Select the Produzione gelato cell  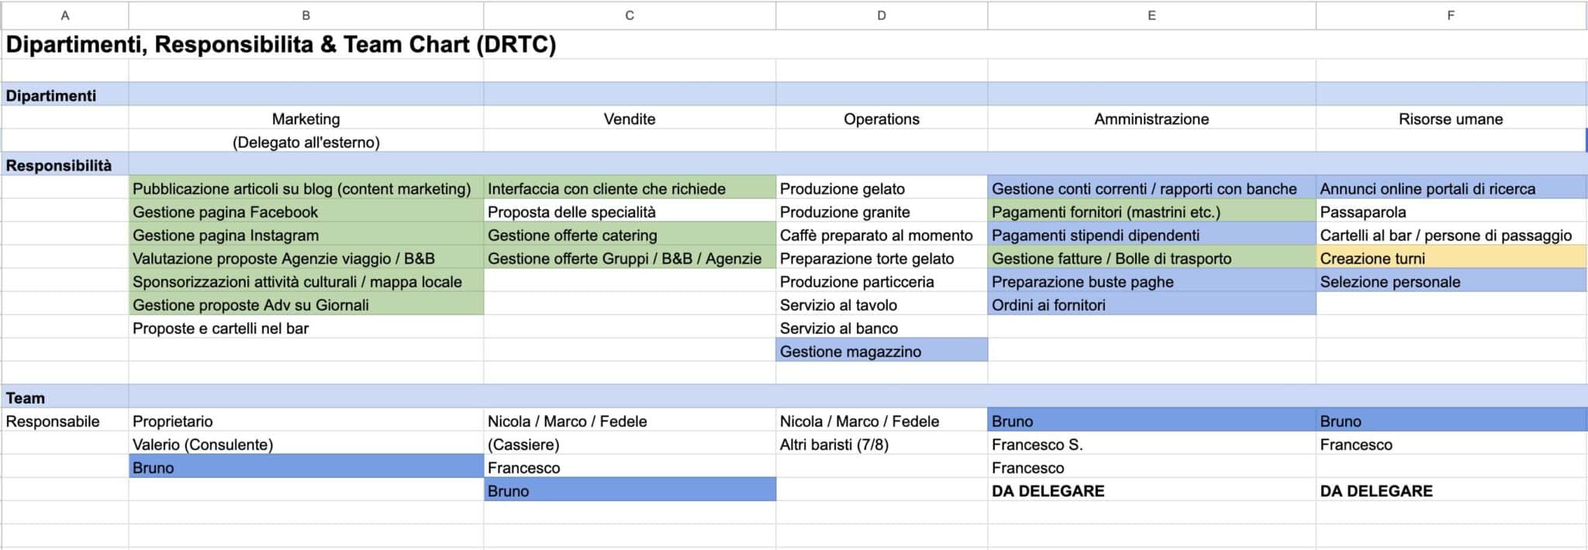click(882, 188)
